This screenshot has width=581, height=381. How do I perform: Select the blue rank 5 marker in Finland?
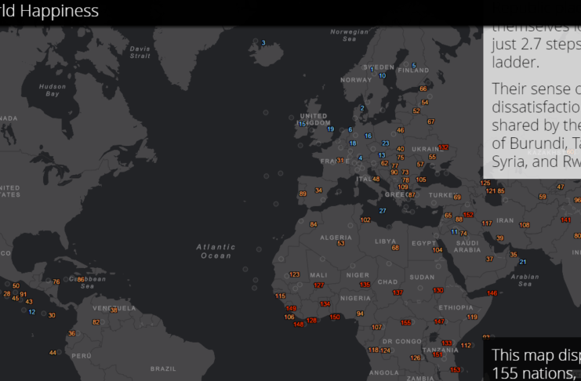(x=414, y=65)
